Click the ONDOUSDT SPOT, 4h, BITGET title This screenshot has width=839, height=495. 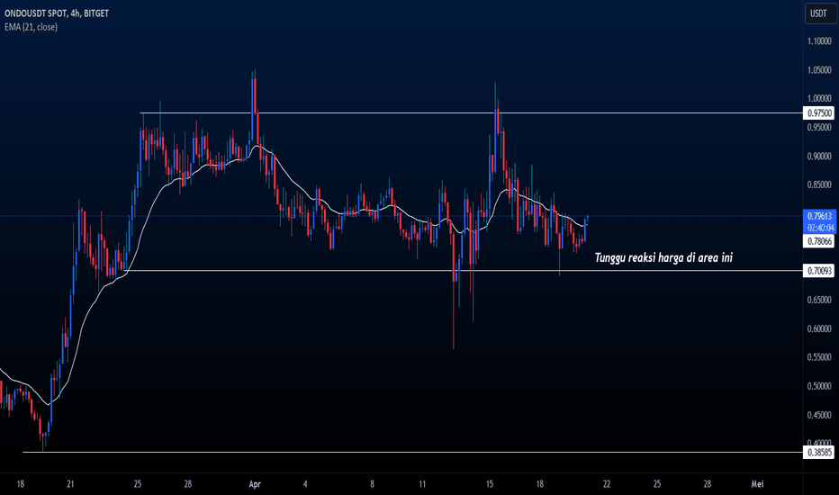[x=57, y=13]
